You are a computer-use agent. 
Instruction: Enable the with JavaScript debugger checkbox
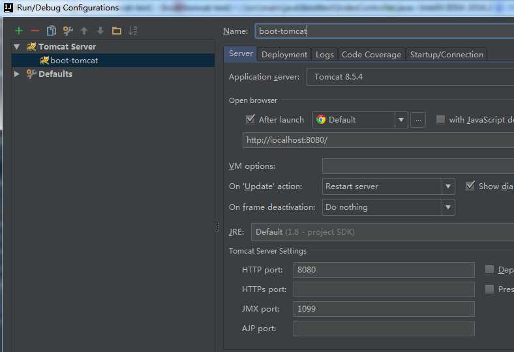tap(440, 119)
